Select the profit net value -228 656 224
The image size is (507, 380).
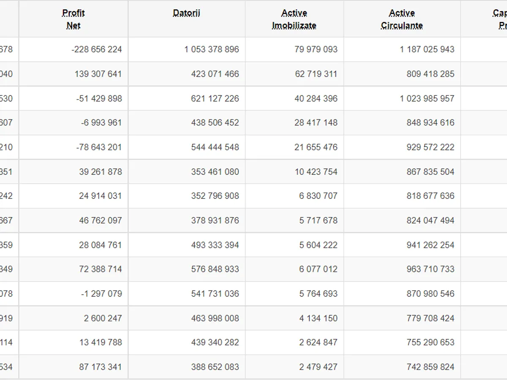(x=97, y=49)
